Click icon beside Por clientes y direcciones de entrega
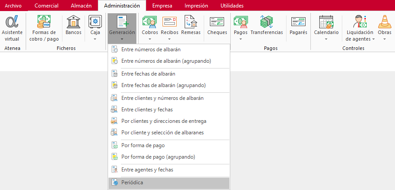The height and width of the screenshot is (190, 395). coord(114,121)
